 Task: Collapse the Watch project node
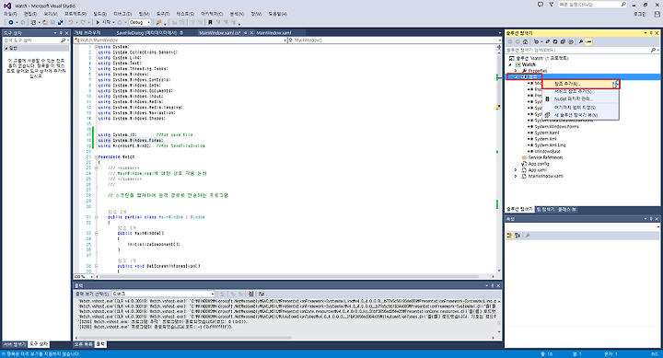tap(510, 64)
